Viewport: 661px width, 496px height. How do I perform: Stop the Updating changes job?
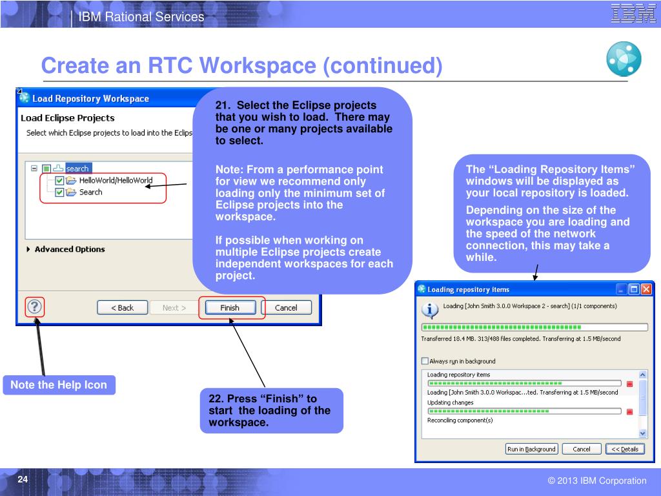629,411
